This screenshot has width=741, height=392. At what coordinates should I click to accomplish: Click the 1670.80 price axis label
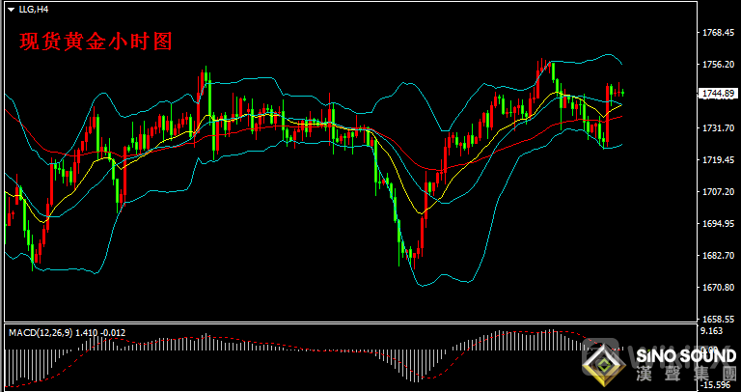(x=718, y=288)
